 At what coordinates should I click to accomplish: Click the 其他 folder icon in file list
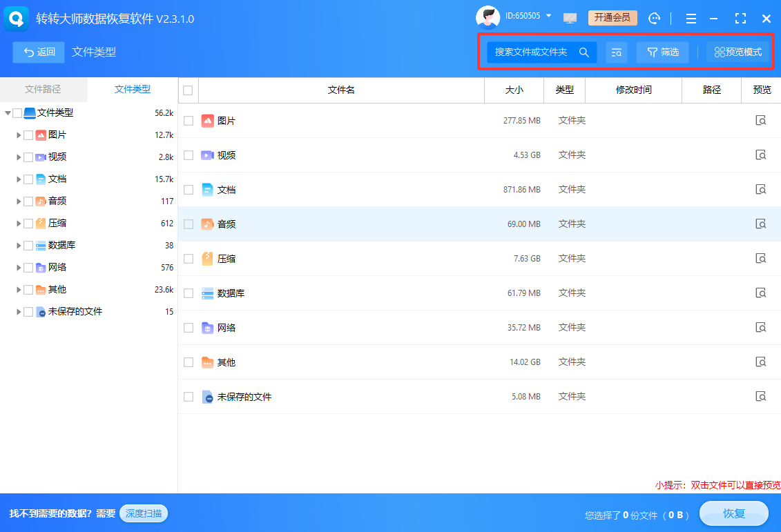pos(207,362)
